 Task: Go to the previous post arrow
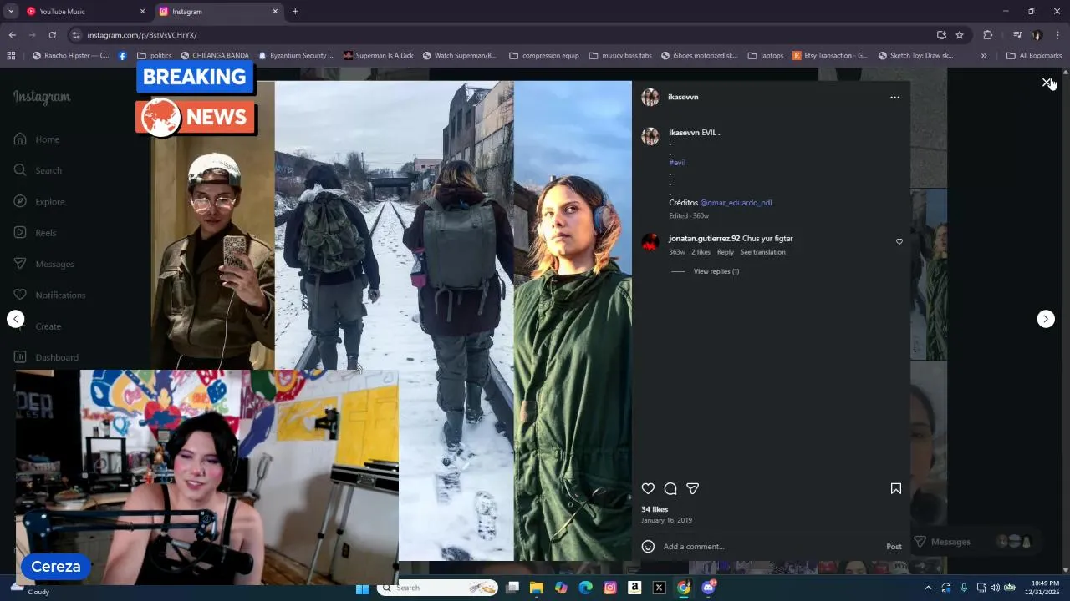click(x=15, y=319)
